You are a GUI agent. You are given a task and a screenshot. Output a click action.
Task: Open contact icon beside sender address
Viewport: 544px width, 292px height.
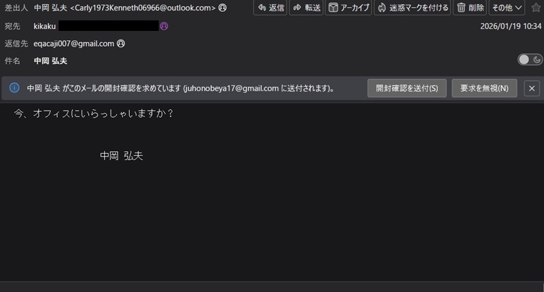[x=223, y=8]
